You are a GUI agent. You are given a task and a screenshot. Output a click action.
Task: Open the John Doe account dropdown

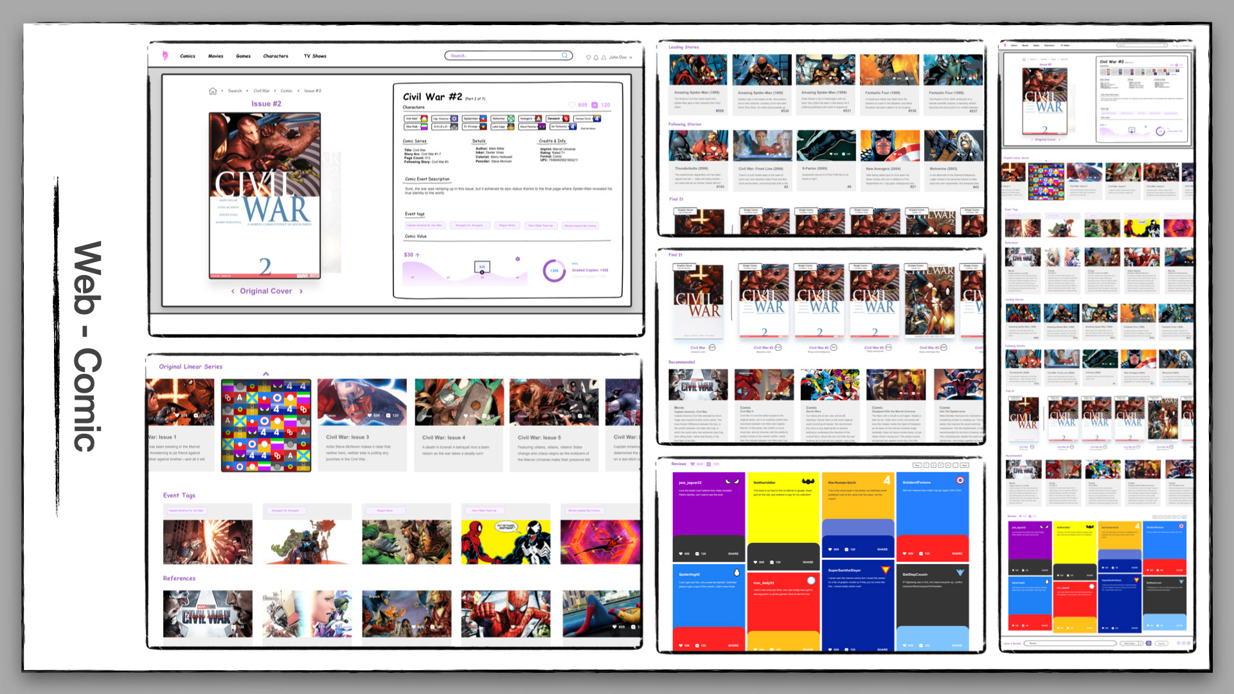[630, 58]
